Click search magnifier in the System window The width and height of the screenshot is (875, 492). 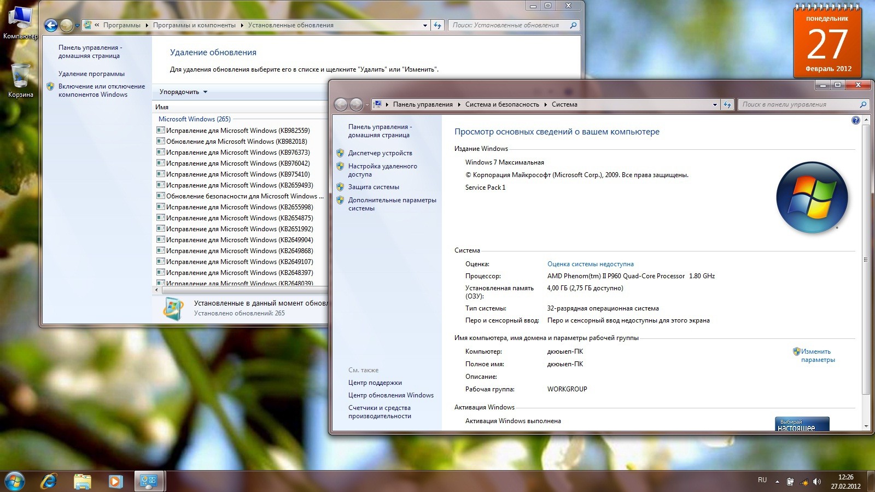click(x=864, y=104)
